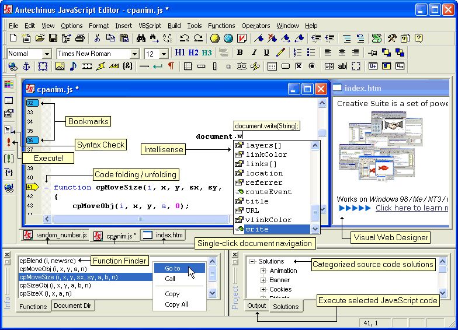Toggle Italic formatting button

tap(254, 53)
